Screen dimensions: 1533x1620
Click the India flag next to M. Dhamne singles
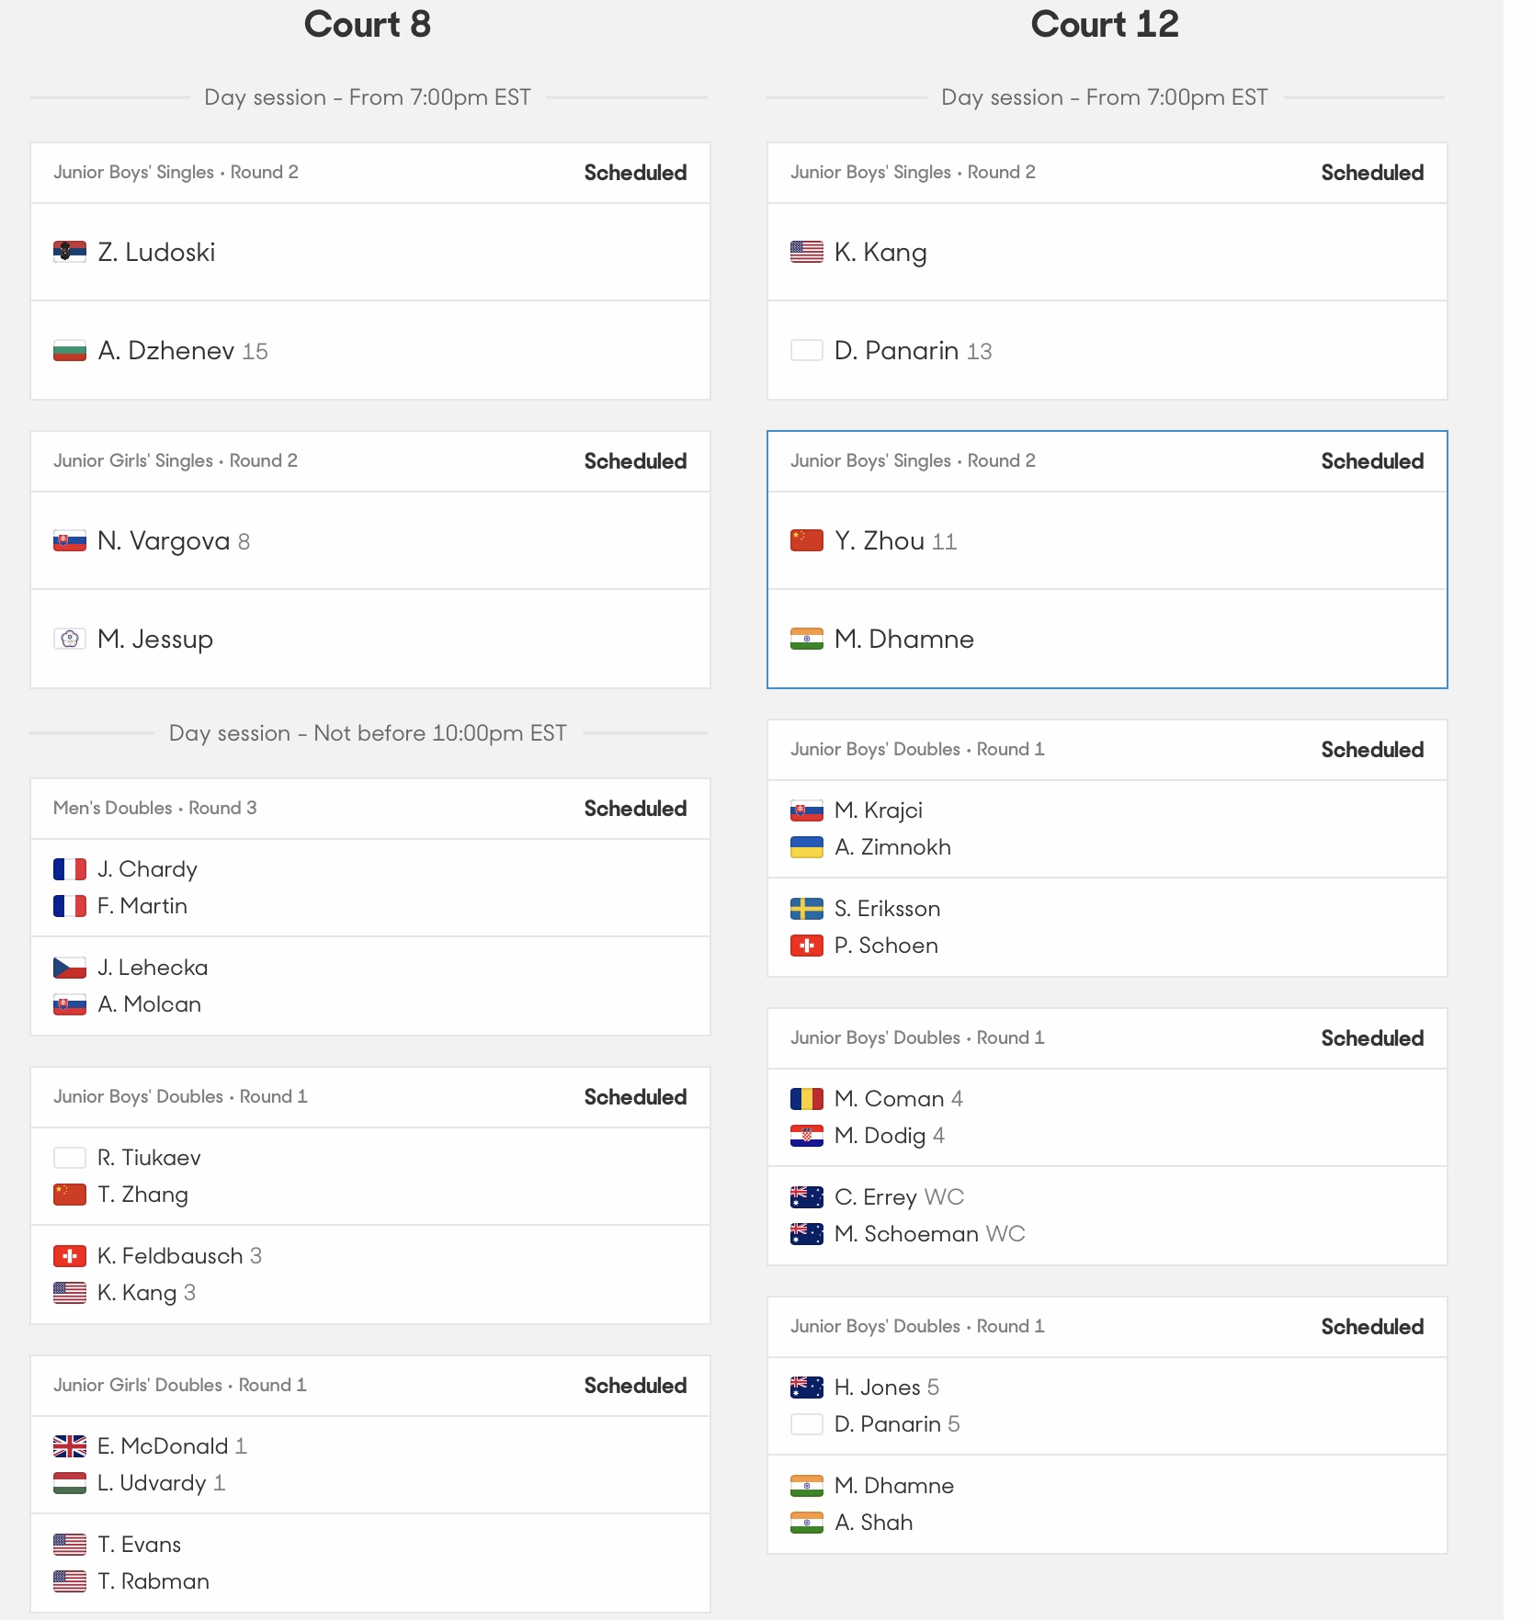pos(807,639)
